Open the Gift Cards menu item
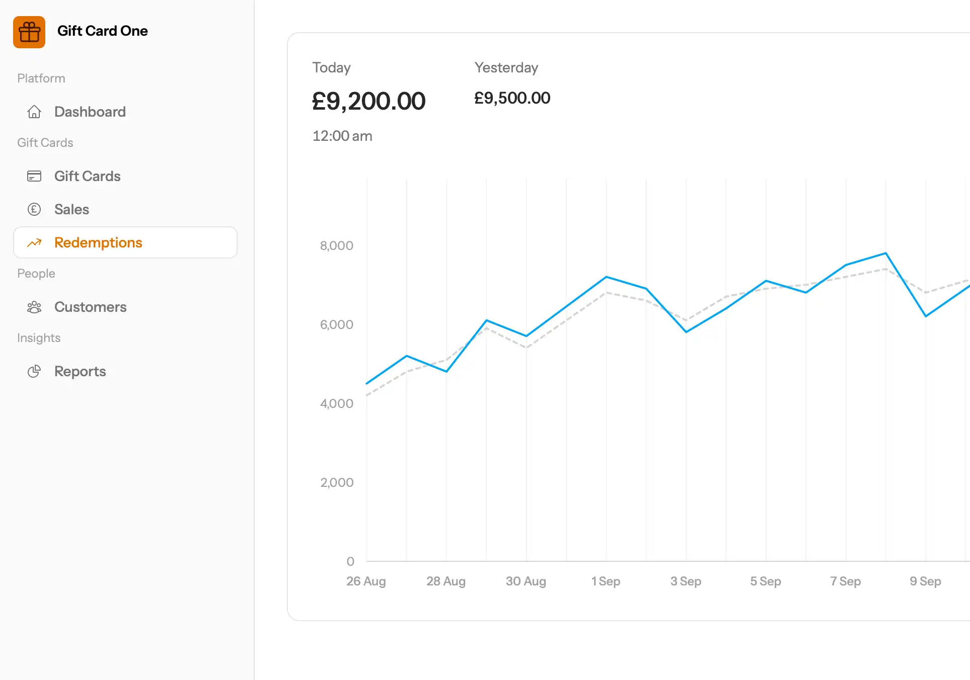 88,176
